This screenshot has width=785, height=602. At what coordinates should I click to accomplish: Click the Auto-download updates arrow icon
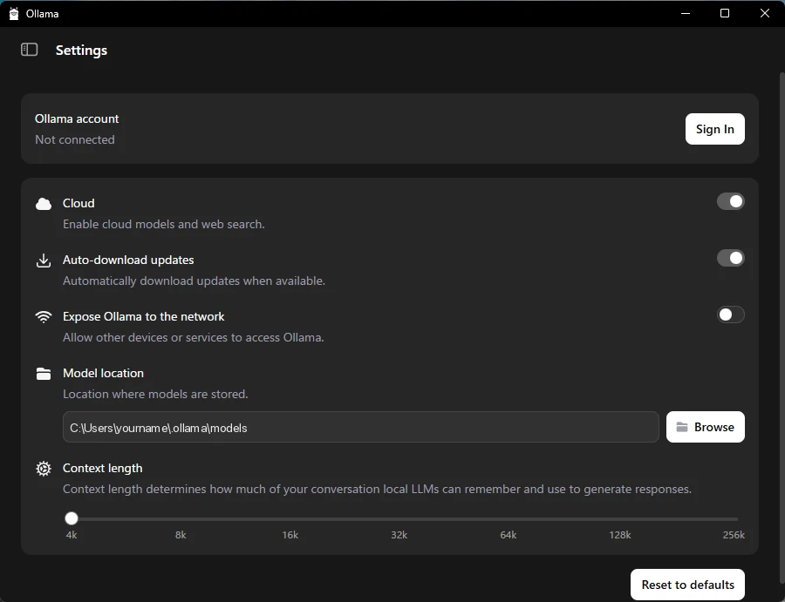pos(44,260)
